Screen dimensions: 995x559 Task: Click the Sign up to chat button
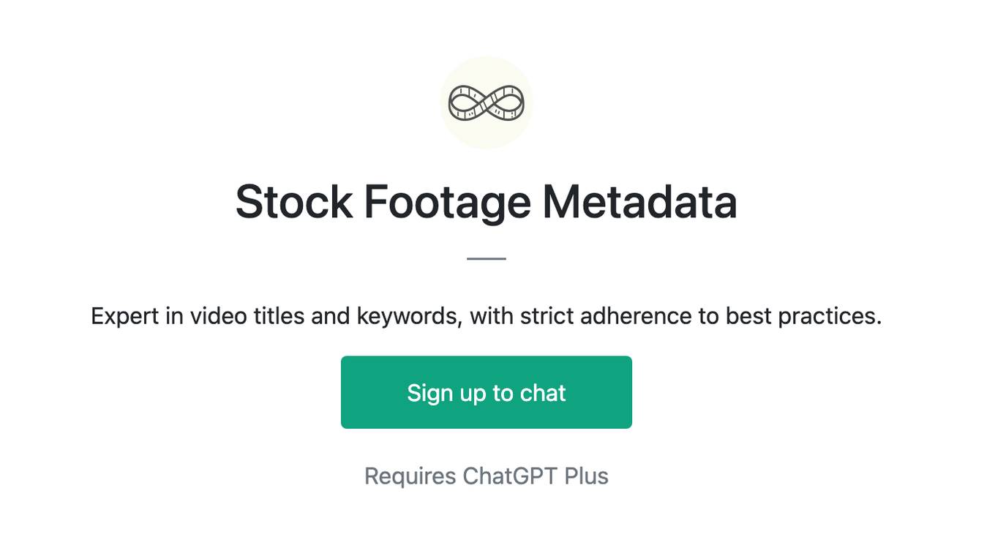pyautogui.click(x=487, y=392)
